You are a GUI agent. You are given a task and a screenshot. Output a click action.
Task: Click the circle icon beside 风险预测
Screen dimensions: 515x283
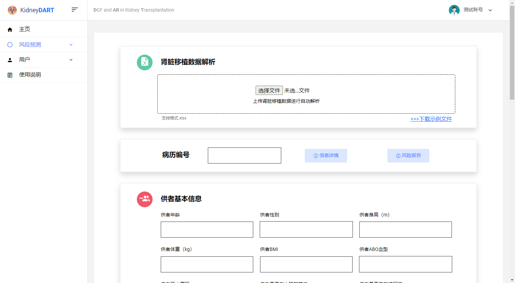point(10,45)
